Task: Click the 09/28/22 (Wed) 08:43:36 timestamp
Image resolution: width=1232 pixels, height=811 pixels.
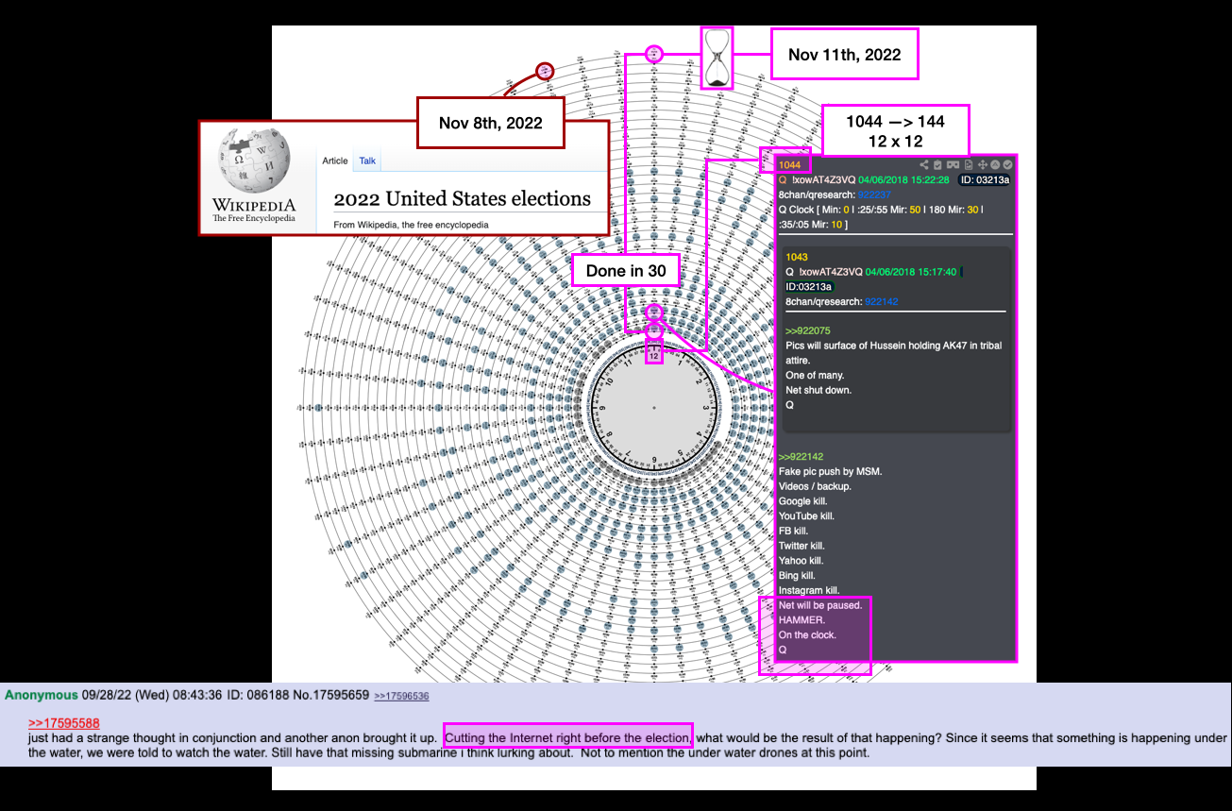Action: tap(152, 695)
